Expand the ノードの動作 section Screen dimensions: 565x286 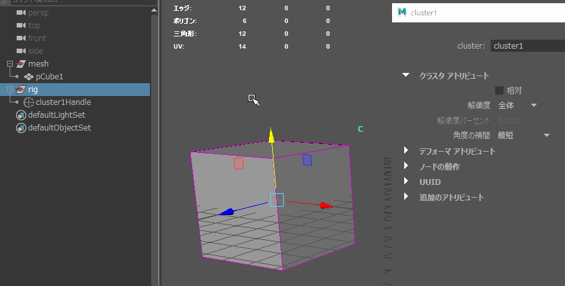click(x=406, y=166)
